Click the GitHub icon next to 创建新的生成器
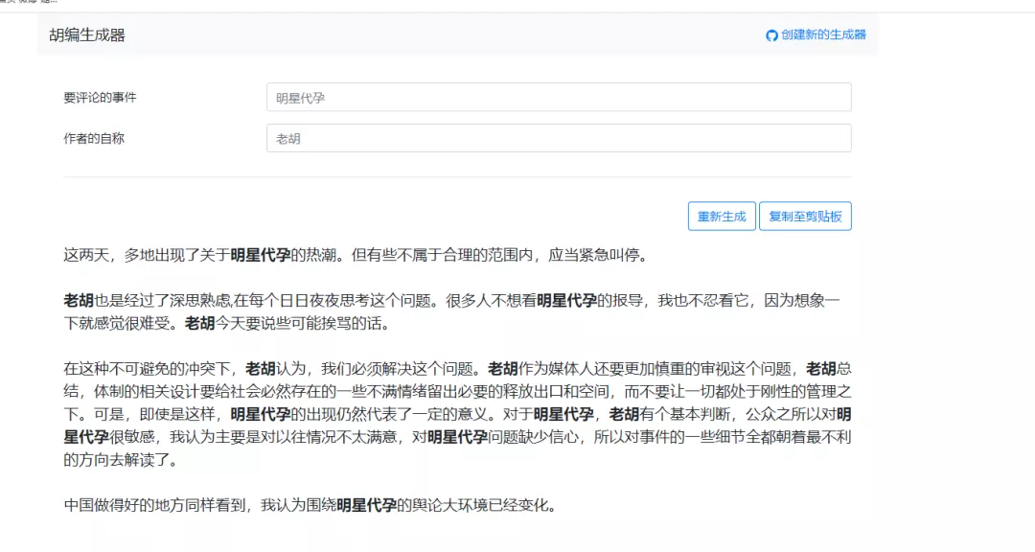Image resolution: width=1035 pixels, height=552 pixels. point(770,35)
